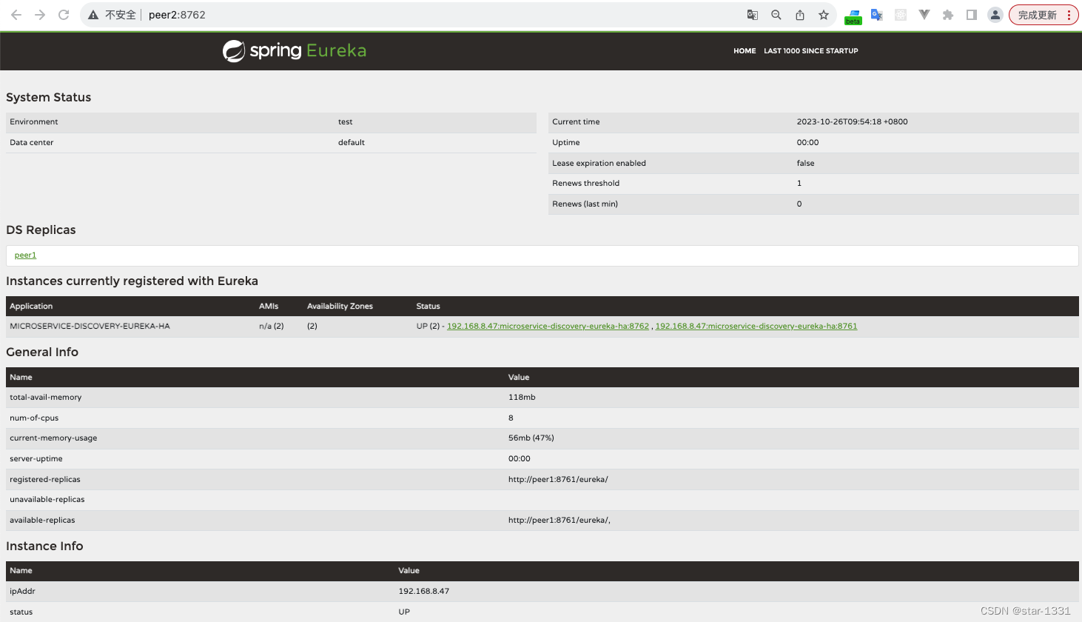Click the zoom magnifier icon in address bar

(x=776, y=15)
